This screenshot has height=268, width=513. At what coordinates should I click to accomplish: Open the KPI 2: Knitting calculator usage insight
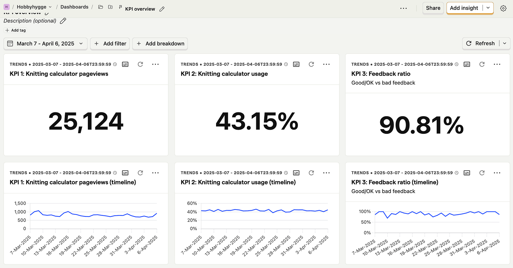coord(224,74)
